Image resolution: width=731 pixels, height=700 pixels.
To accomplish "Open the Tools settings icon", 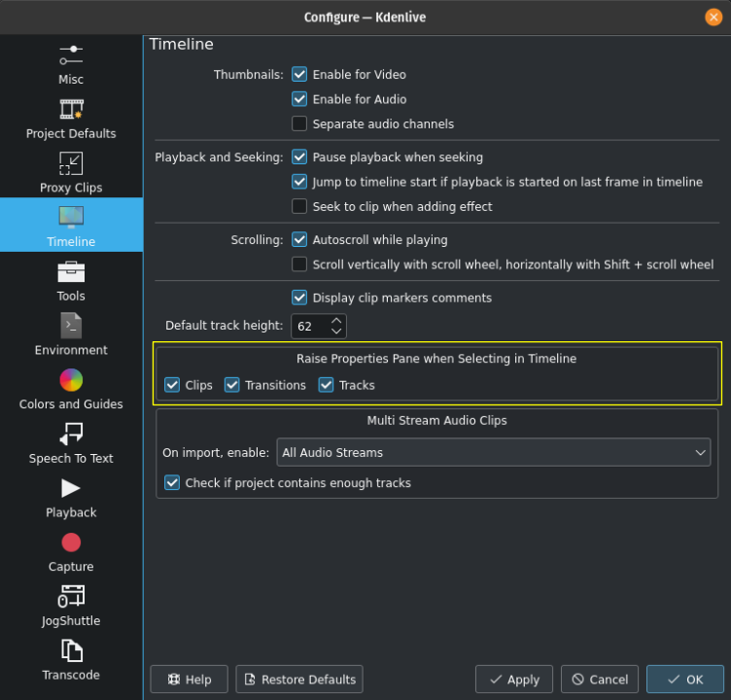I will tap(71, 271).
